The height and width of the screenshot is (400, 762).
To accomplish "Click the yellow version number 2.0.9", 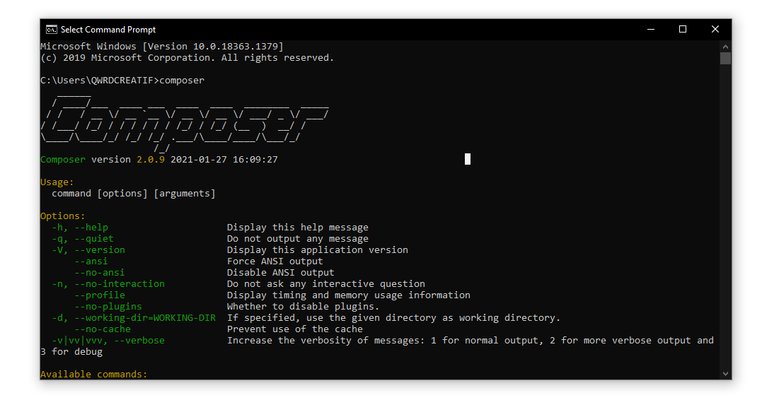I will (151, 160).
